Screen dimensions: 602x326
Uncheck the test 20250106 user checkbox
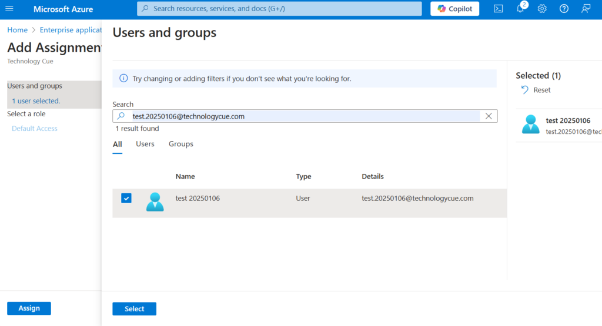[126, 199]
